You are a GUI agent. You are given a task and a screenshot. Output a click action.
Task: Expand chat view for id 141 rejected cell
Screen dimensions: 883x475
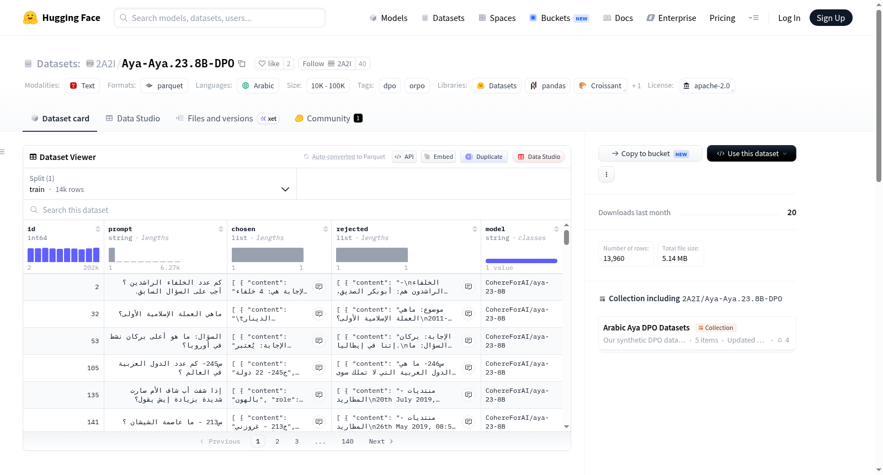point(469,422)
